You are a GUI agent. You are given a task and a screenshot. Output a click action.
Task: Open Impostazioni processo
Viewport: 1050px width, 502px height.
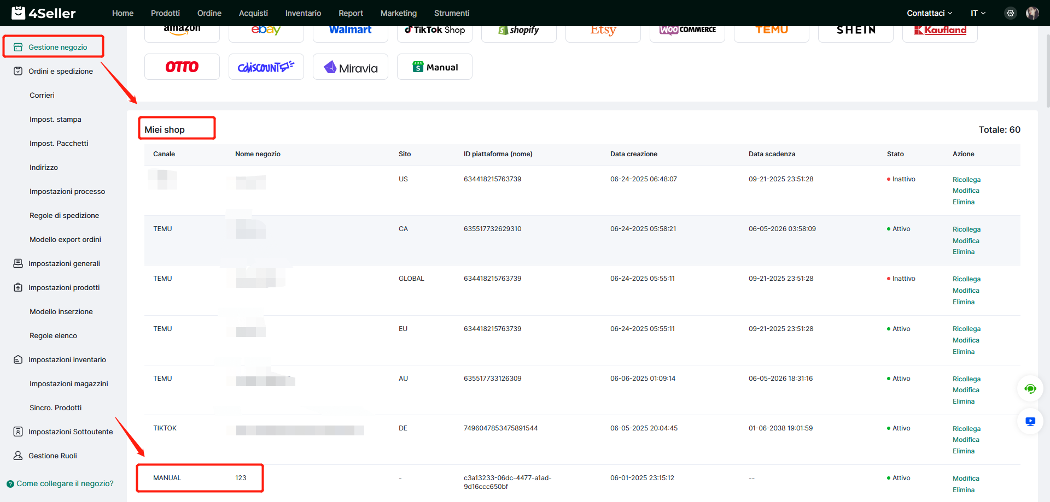[67, 191]
